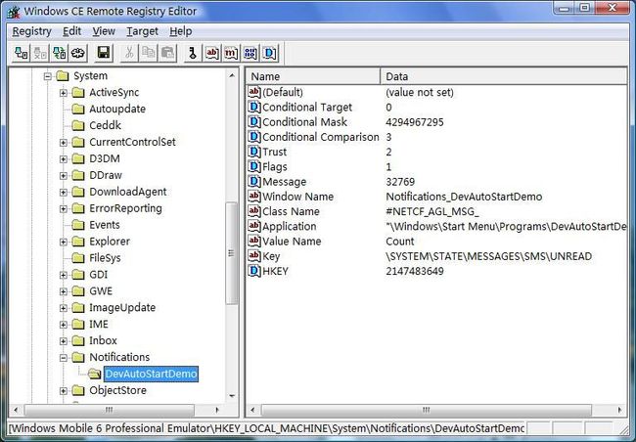Click the DWORD icon beside Conditional Target

[x=254, y=107]
